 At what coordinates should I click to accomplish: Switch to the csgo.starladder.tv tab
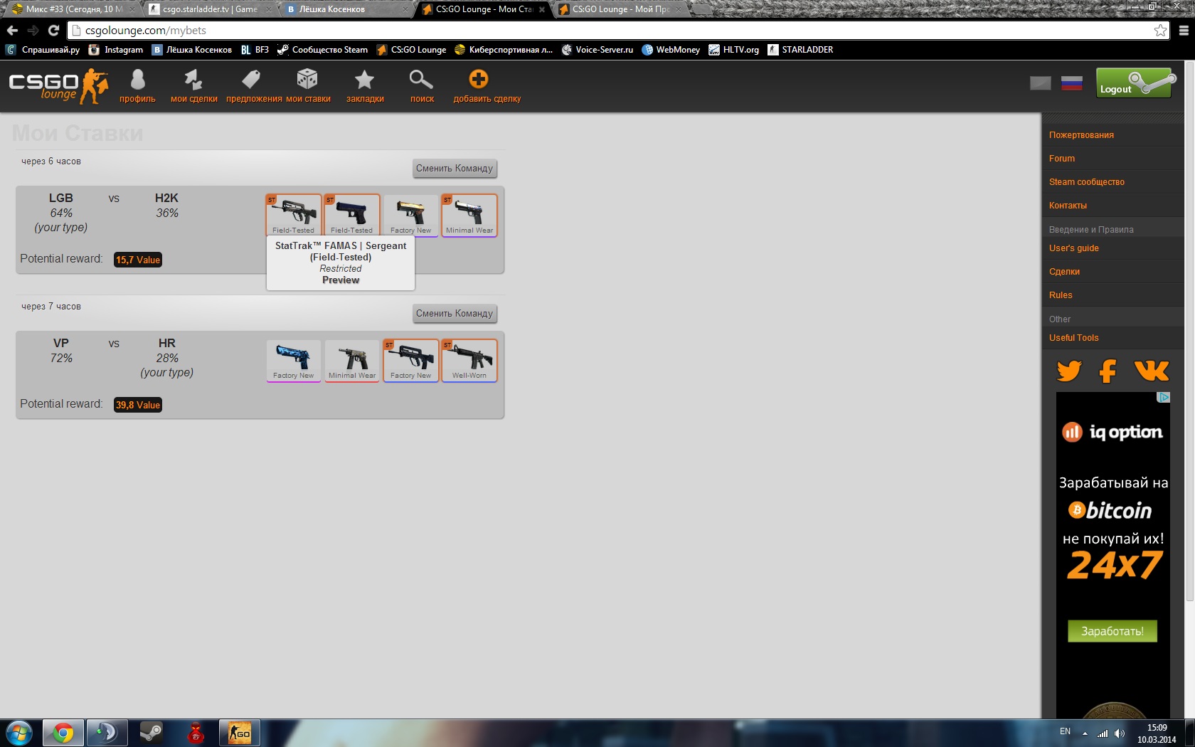pyautogui.click(x=209, y=9)
